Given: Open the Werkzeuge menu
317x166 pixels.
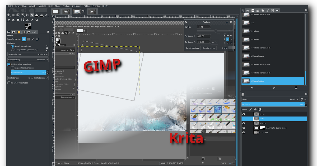Looking at the screenshot, I should point(77,6).
